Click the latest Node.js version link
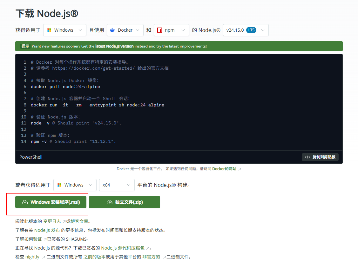 pos(114,46)
